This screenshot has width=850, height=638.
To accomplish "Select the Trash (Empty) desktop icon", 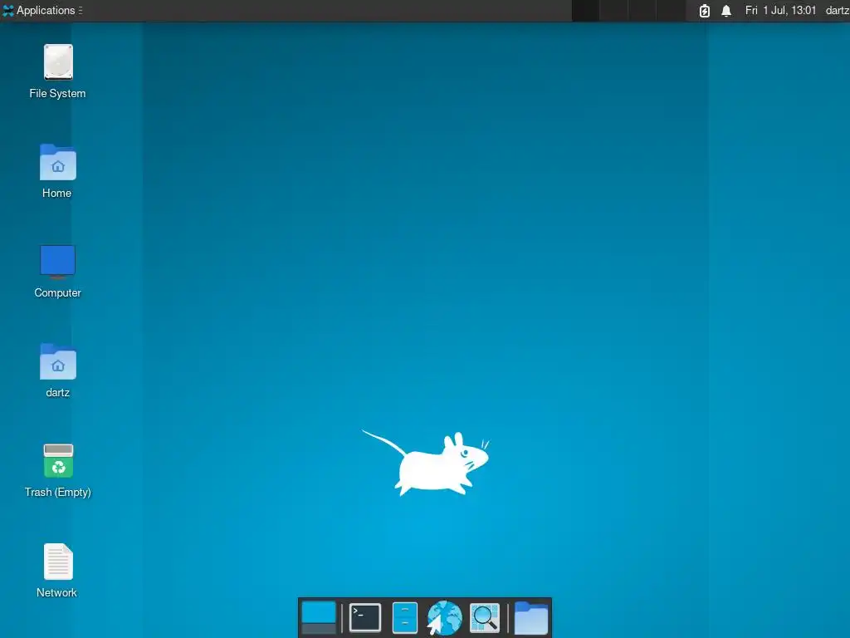I will point(58,461).
